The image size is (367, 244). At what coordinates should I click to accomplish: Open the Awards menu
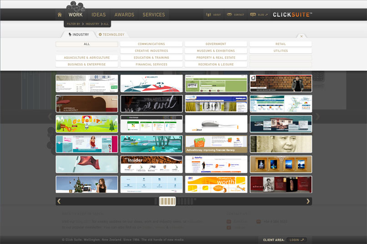coord(124,15)
